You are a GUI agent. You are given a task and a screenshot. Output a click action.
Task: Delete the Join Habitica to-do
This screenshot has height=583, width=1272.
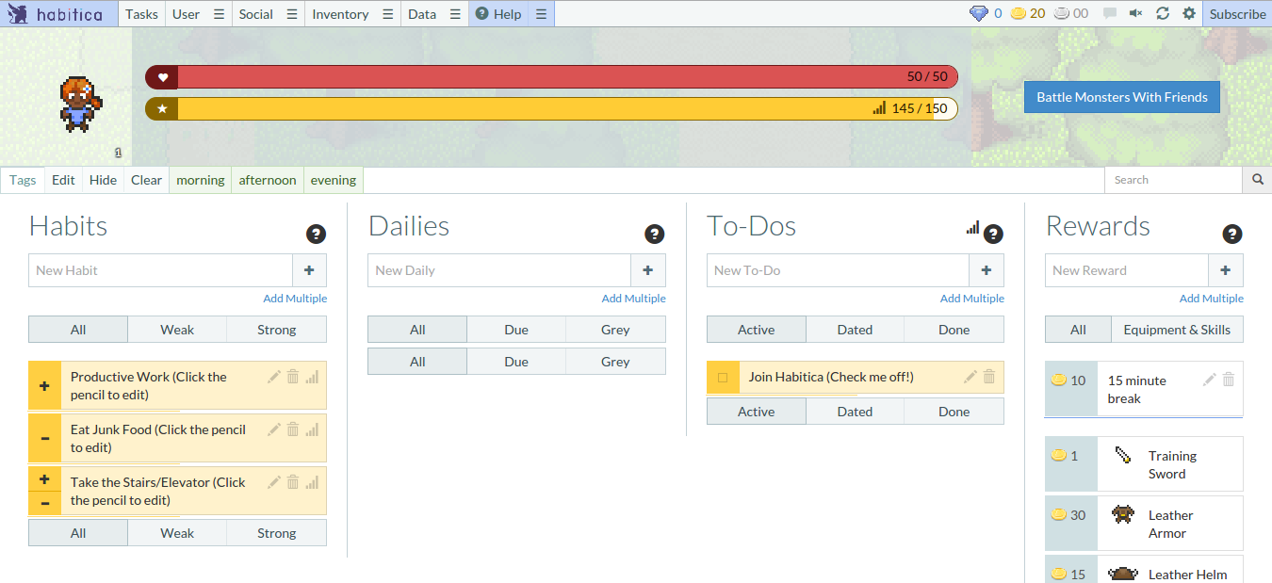pos(989,377)
